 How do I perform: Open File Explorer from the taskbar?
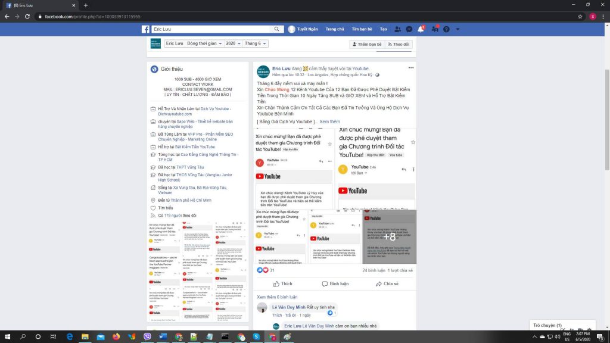(x=85, y=337)
